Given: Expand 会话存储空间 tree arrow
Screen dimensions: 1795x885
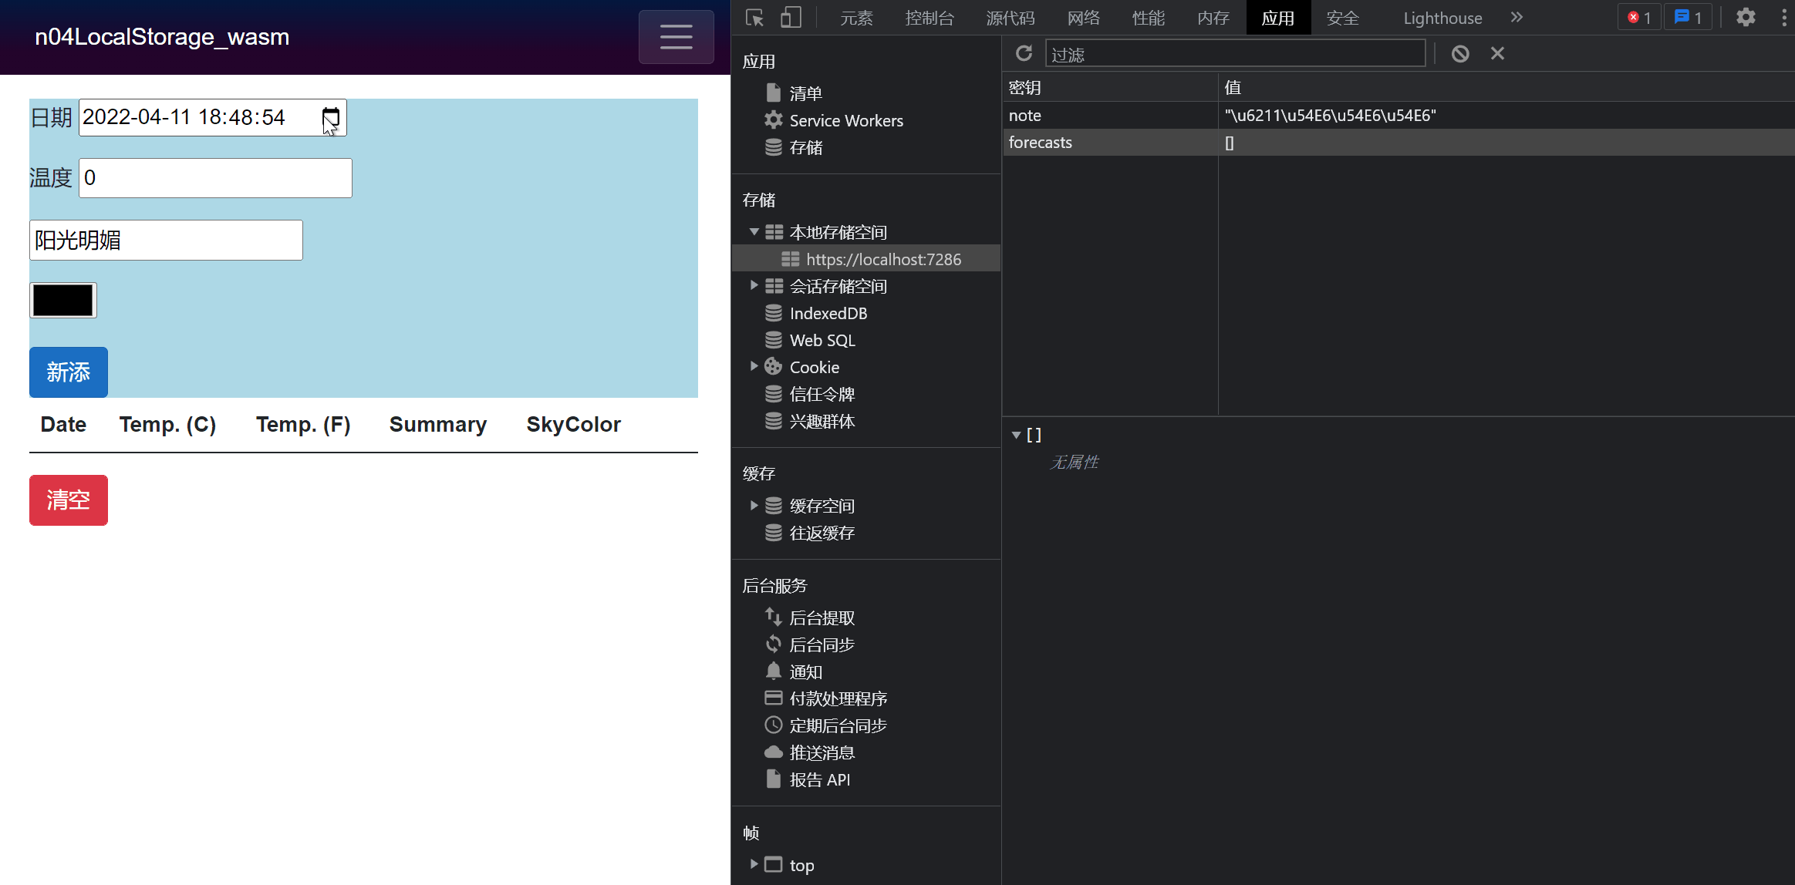Looking at the screenshot, I should pos(754,286).
